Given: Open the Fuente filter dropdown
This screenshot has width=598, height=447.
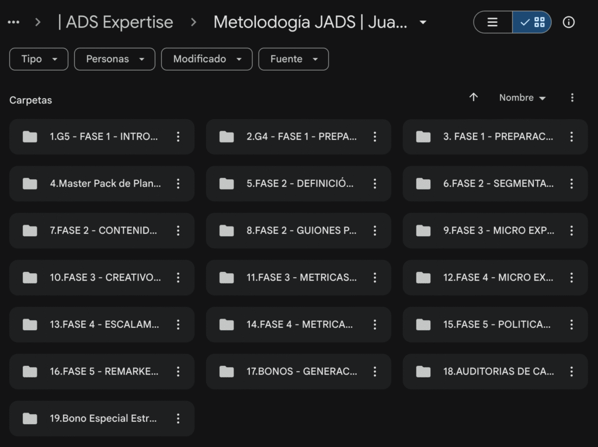Looking at the screenshot, I should point(293,59).
